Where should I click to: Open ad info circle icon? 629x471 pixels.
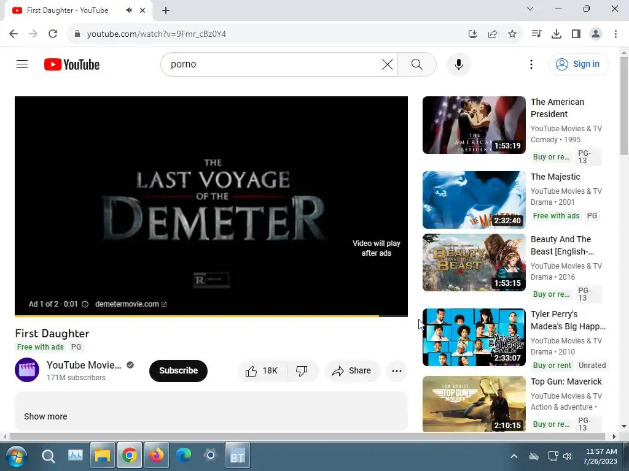coord(85,304)
